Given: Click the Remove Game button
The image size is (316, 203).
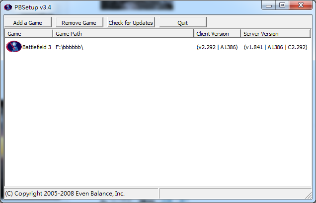Looking at the screenshot, I should (79, 22).
